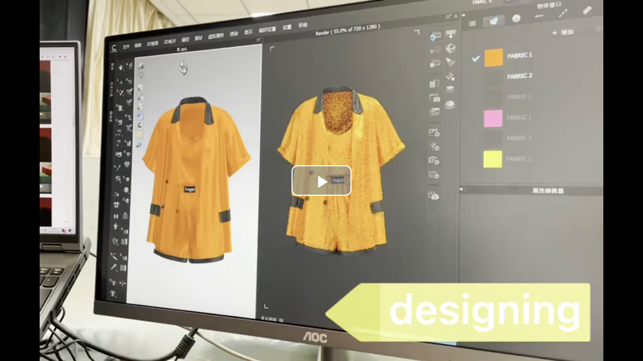The width and height of the screenshot is (643, 361).
Task: Click the globe icon in the render toolbar
Action: point(451,49)
